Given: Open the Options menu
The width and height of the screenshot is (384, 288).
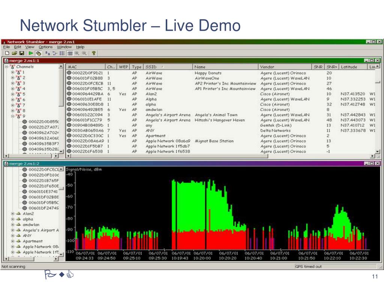Looking at the screenshot, I should coord(45,47).
